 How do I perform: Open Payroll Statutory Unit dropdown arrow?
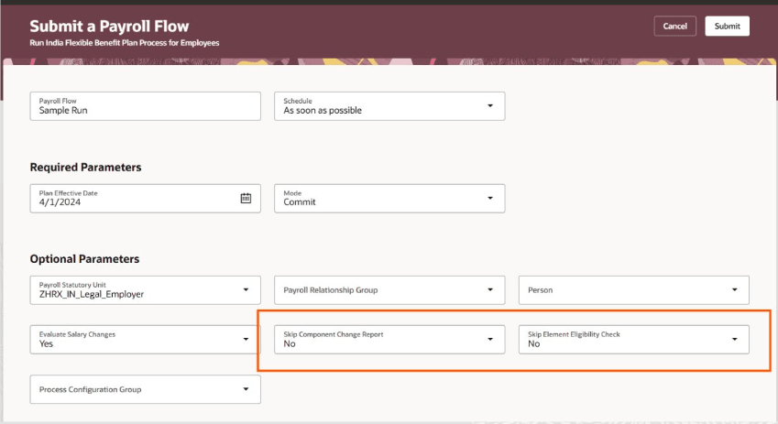pos(246,289)
